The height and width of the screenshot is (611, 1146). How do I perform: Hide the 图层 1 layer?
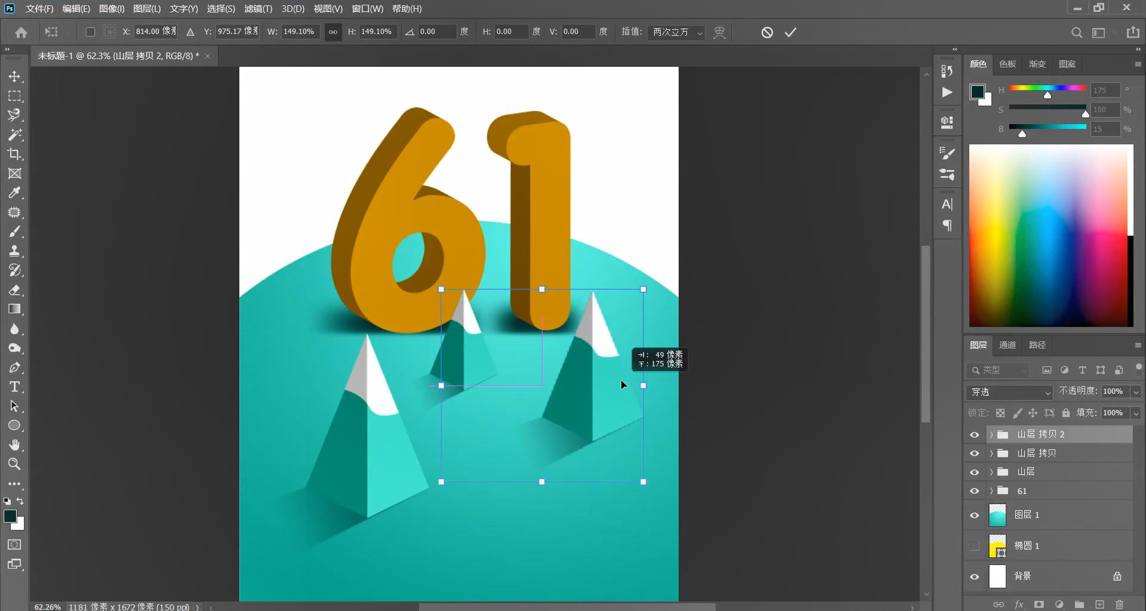[x=975, y=515]
